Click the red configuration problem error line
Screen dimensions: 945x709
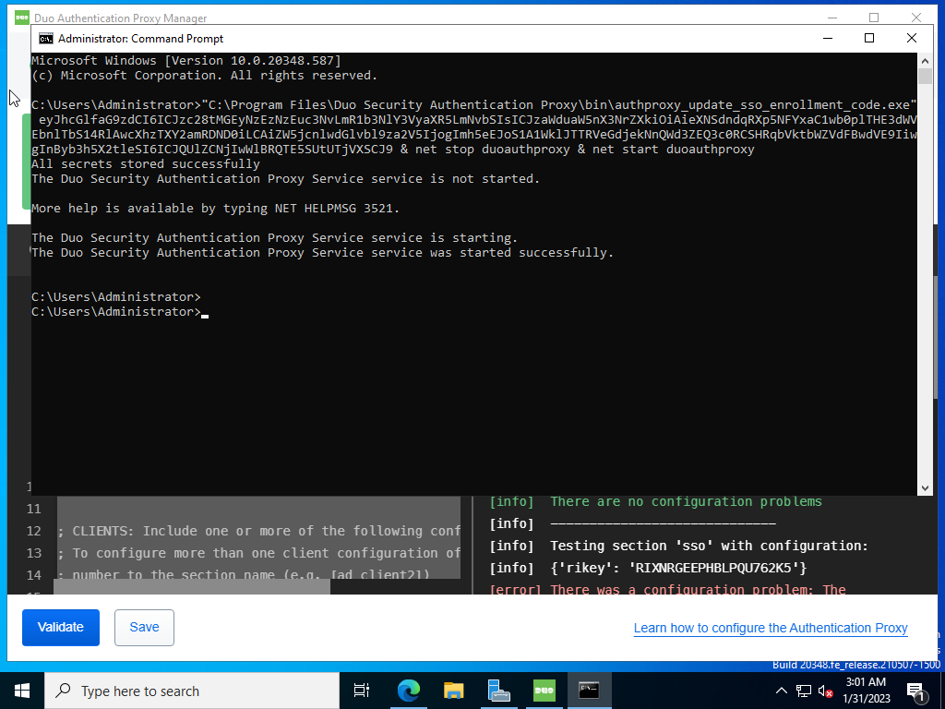(668, 589)
